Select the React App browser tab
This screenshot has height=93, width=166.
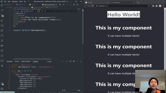(x=123, y=3)
